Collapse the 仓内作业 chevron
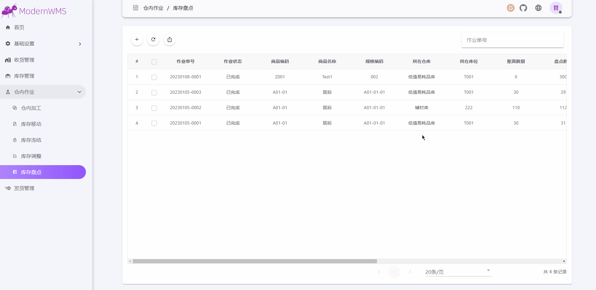596x290 pixels. [79, 92]
